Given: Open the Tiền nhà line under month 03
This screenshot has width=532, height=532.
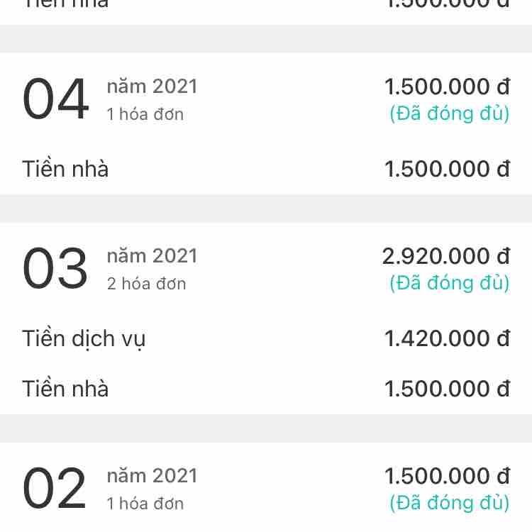Looking at the screenshot, I should pos(65,389).
